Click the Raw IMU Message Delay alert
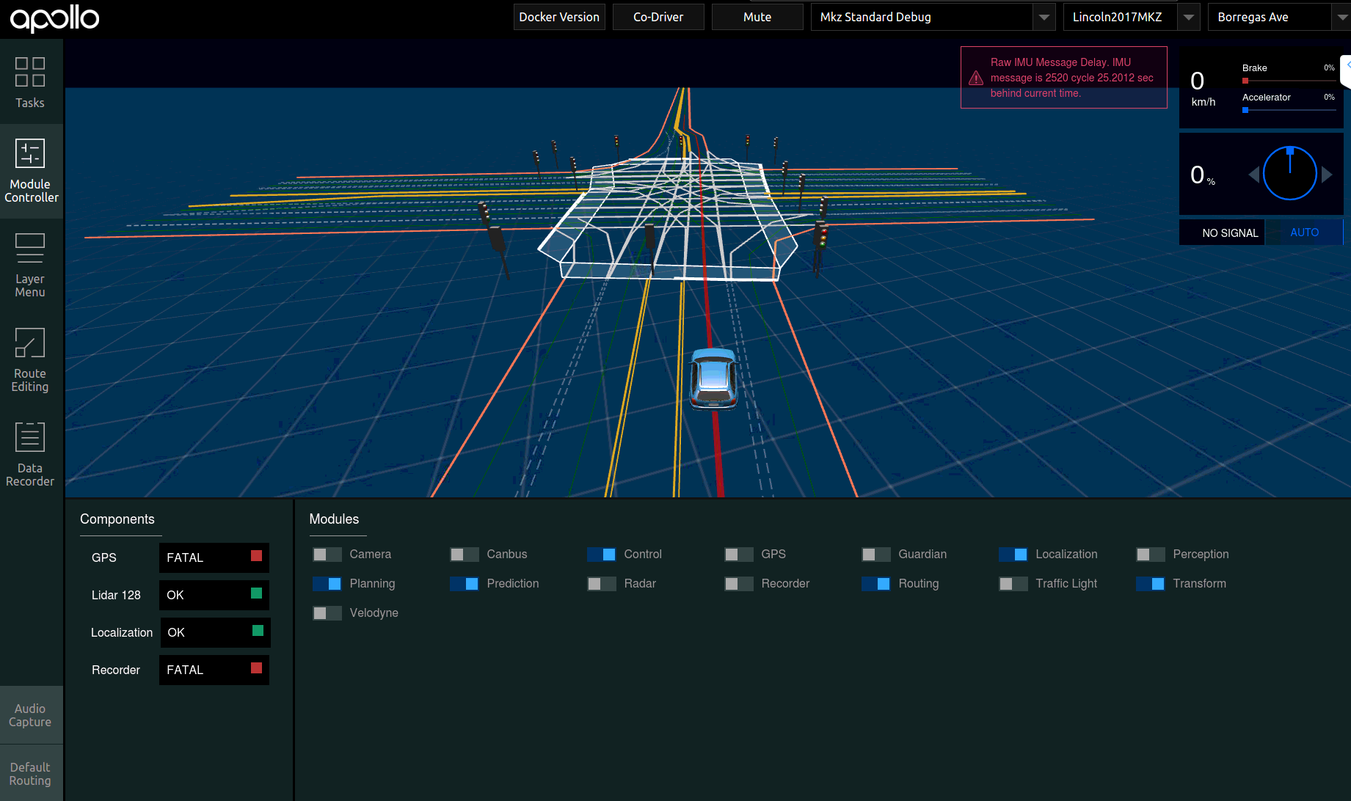The width and height of the screenshot is (1351, 801). tap(1064, 78)
